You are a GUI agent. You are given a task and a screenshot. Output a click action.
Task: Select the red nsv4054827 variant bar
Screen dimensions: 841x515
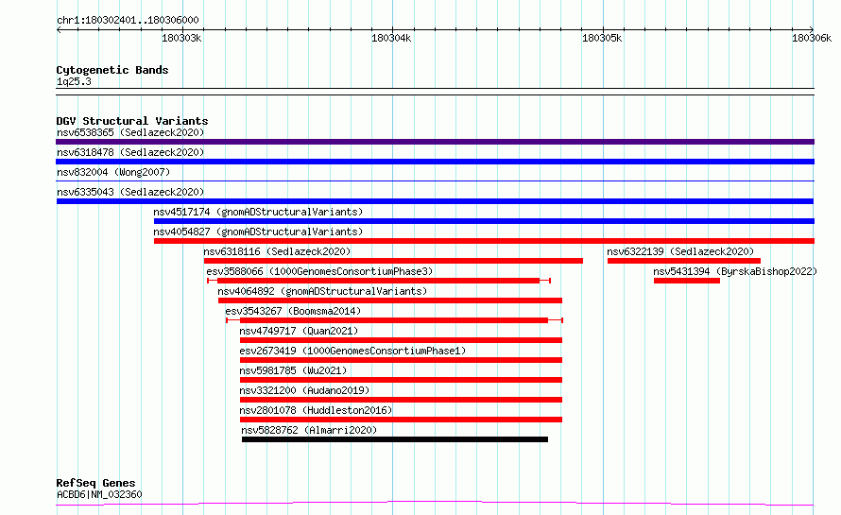(484, 241)
